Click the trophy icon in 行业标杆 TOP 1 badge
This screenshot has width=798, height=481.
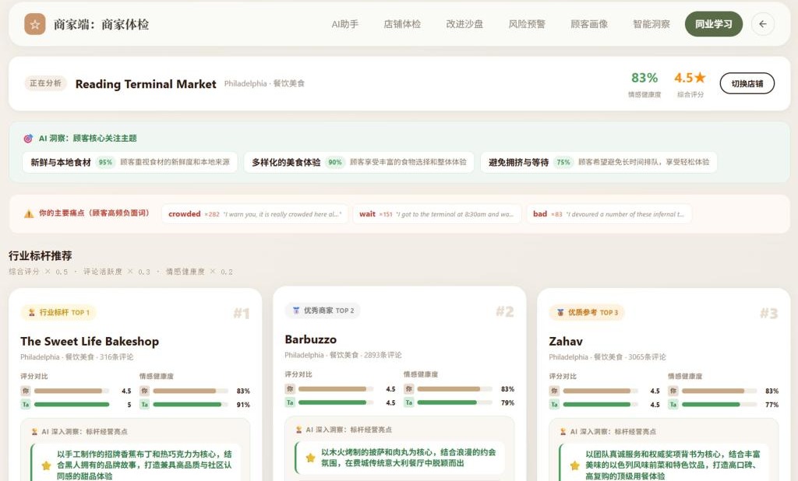(31, 312)
